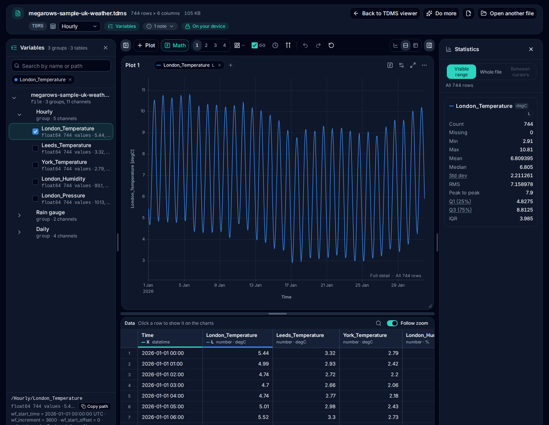Image resolution: width=549 pixels, height=425 pixels.
Task: Switch to split chart and table layout
Action: point(406,45)
